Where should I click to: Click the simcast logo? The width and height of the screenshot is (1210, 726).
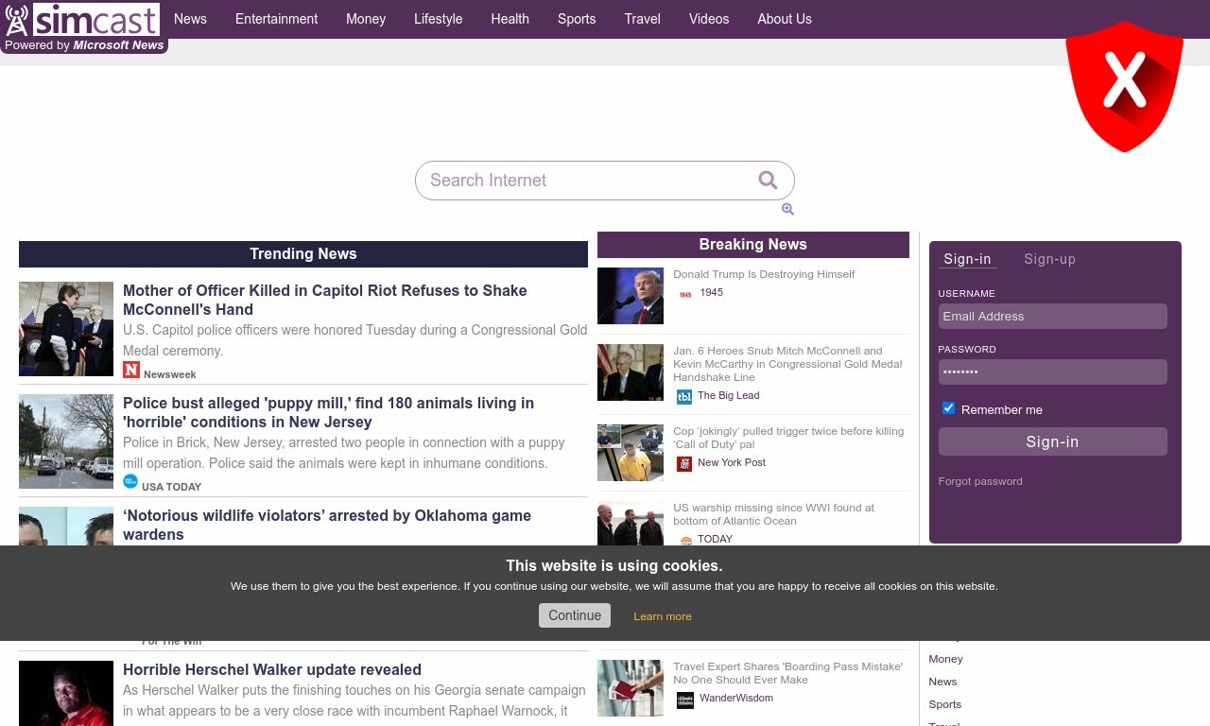coord(82,19)
